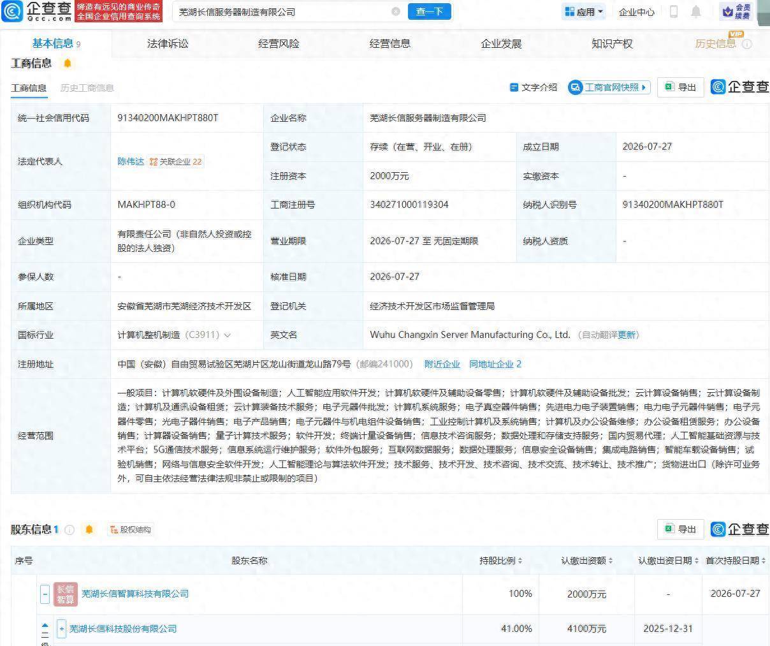Click the 查一下 search button
770x646 pixels.
tap(430, 11)
